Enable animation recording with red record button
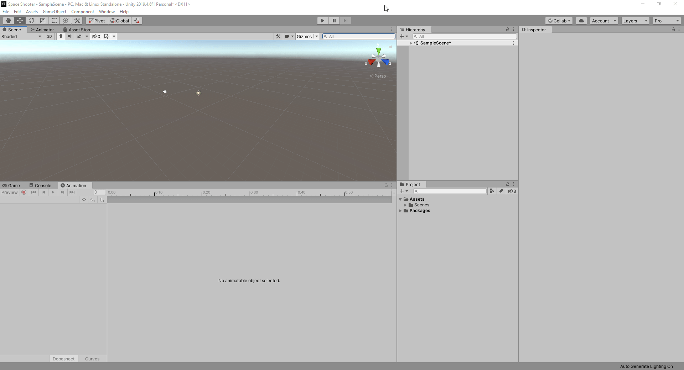 point(24,192)
